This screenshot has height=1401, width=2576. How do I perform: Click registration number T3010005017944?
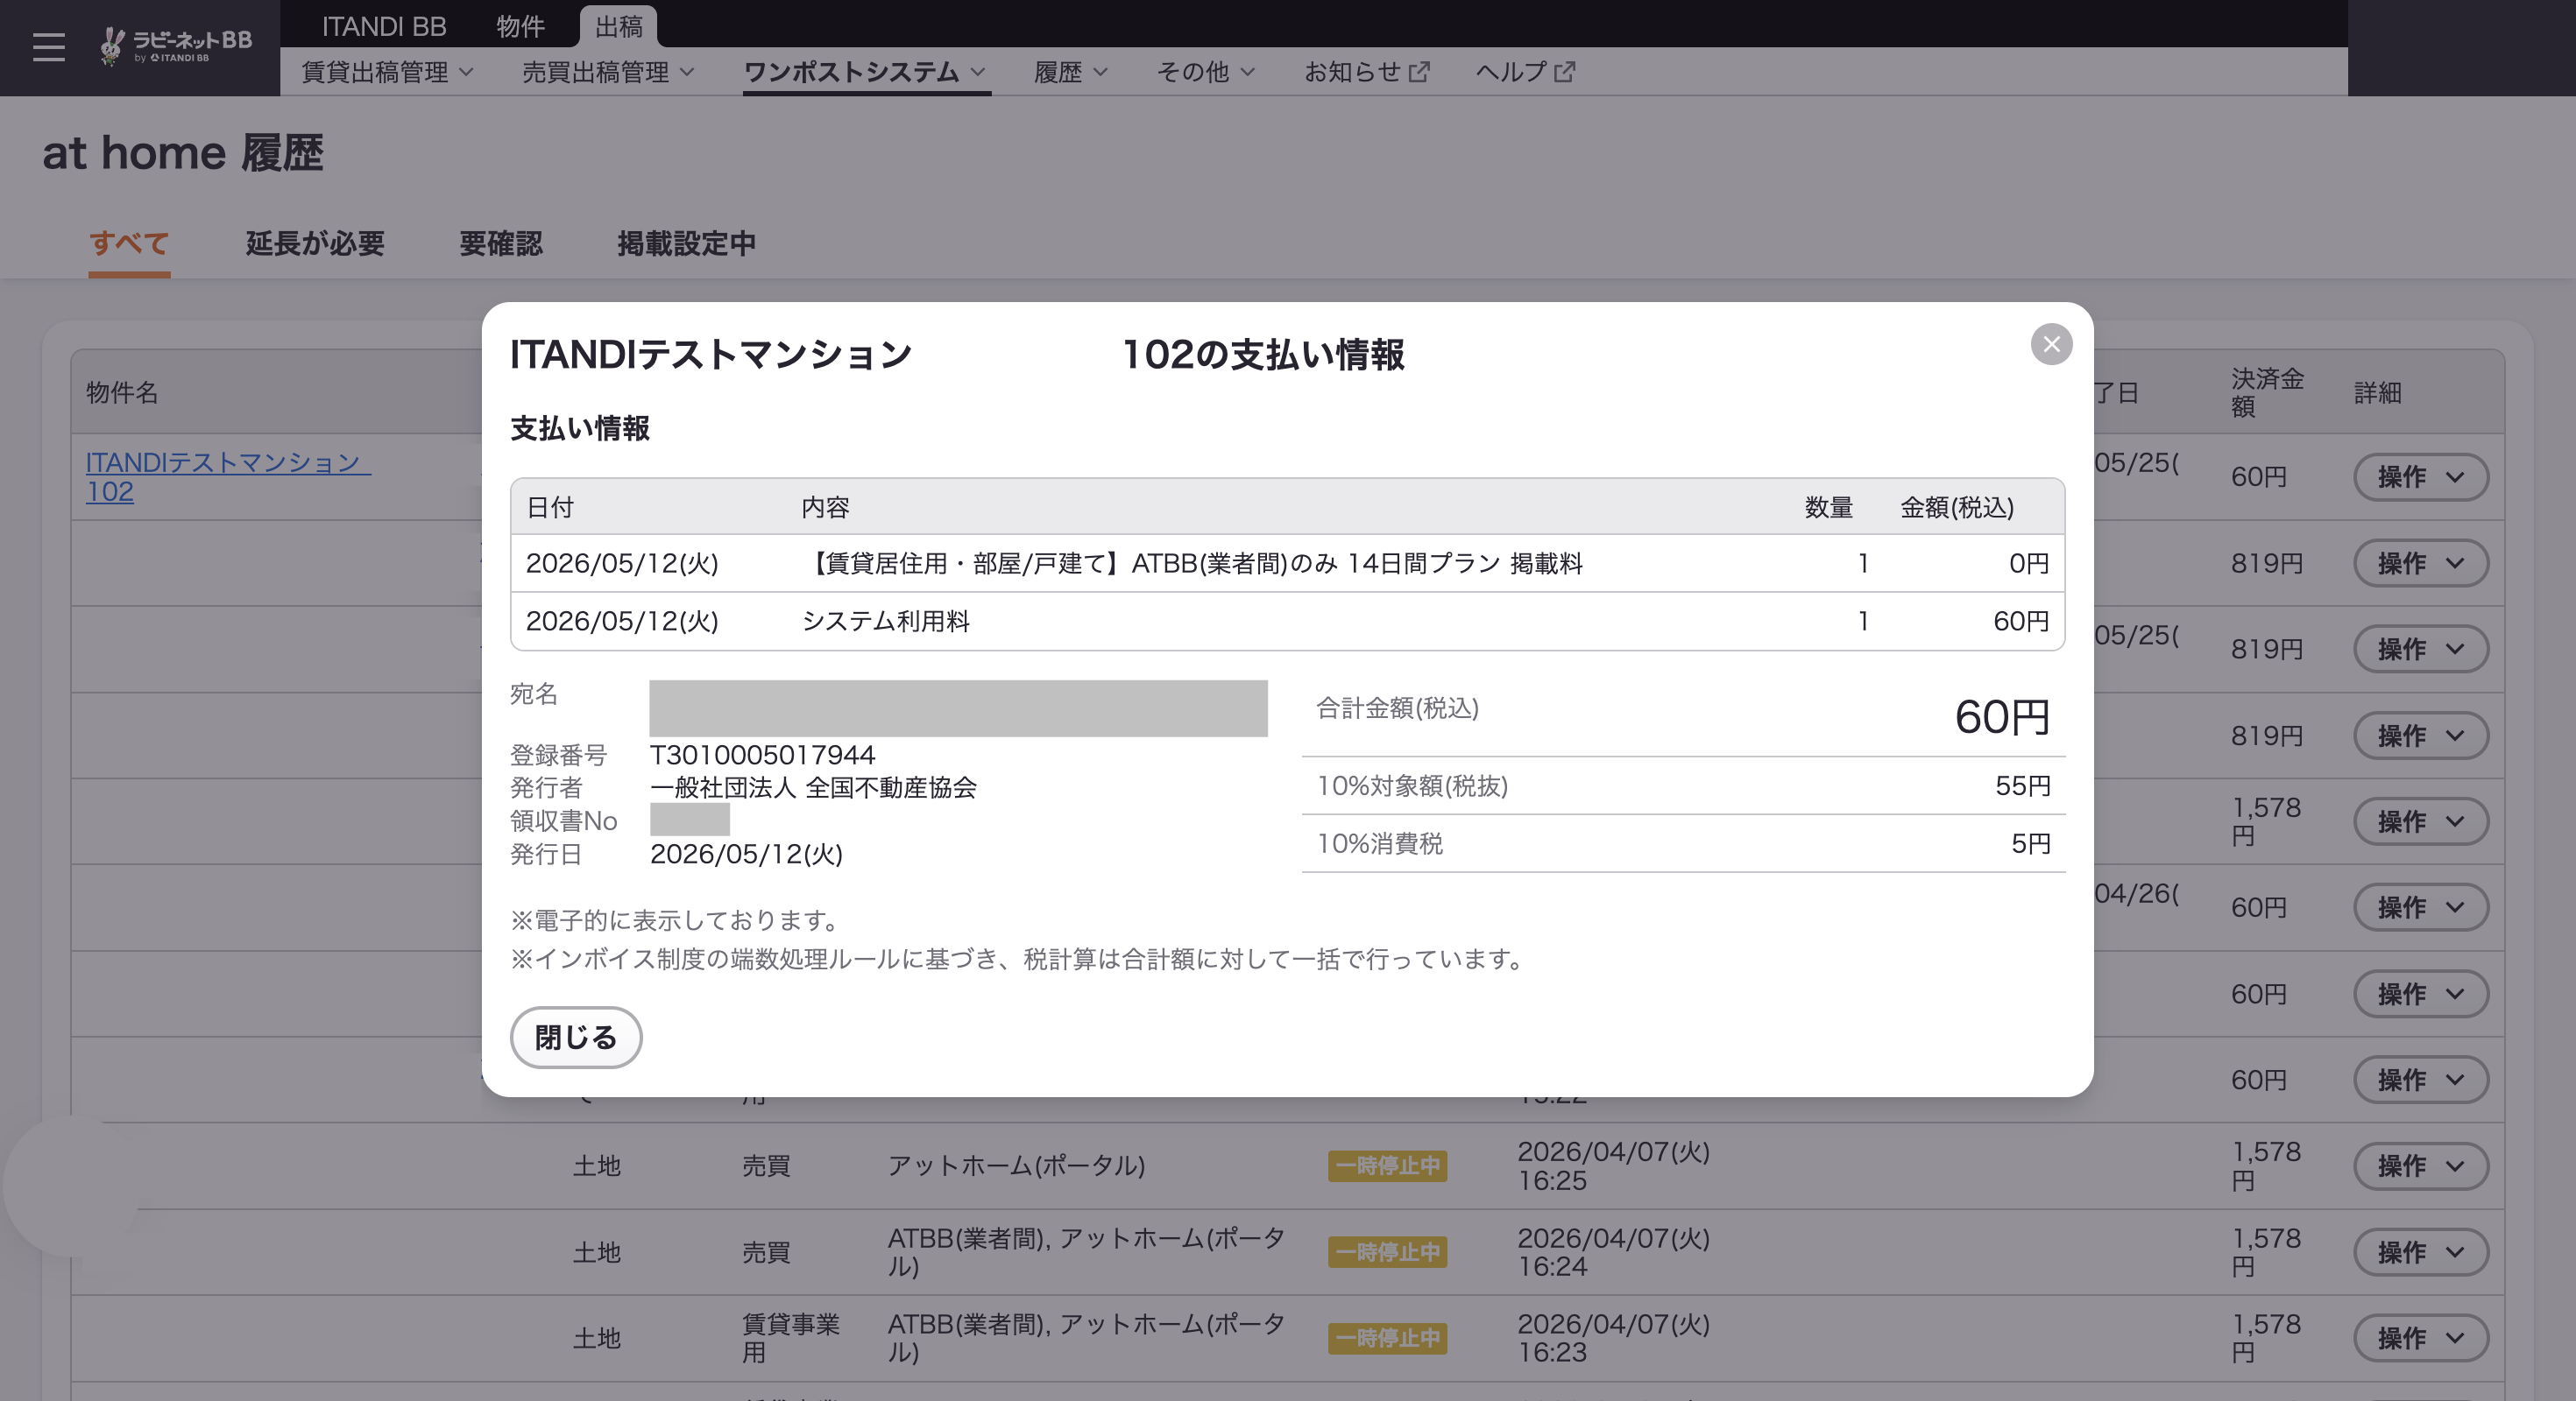(x=762, y=755)
